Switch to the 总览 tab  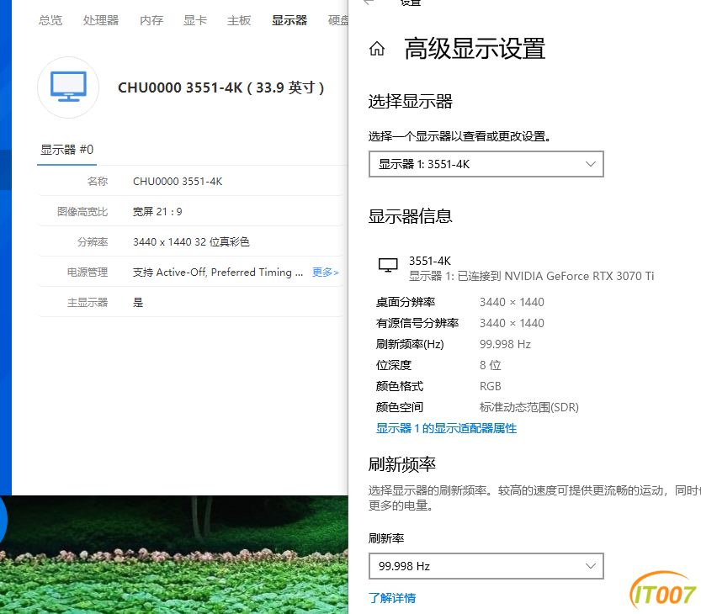50,20
